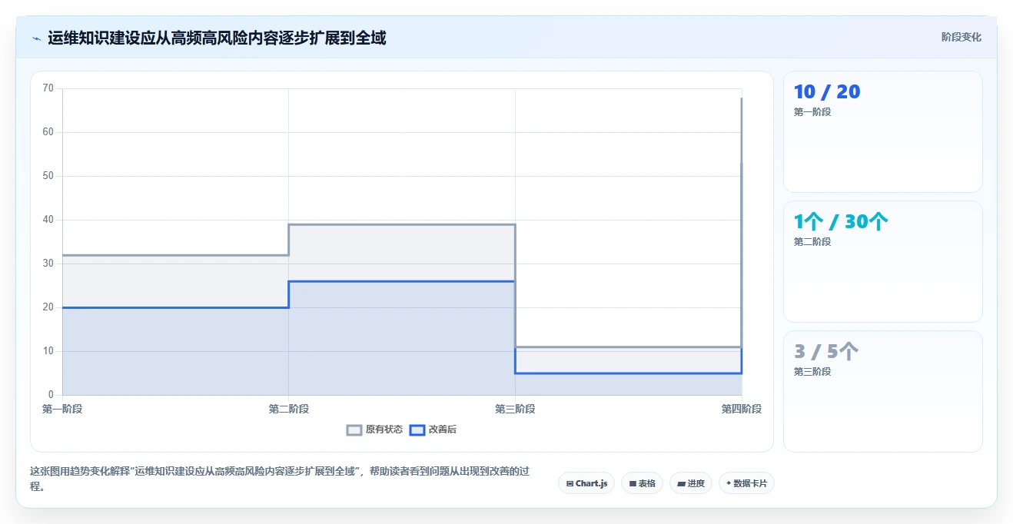This screenshot has height=524, width=1013.
Task: Click the chart title 运维知识建设应从高频高风险内容逐步扩展到全域
Action: [217, 38]
